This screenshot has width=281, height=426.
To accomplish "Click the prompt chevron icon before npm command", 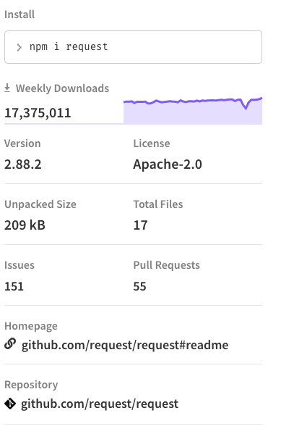I will (x=19, y=47).
